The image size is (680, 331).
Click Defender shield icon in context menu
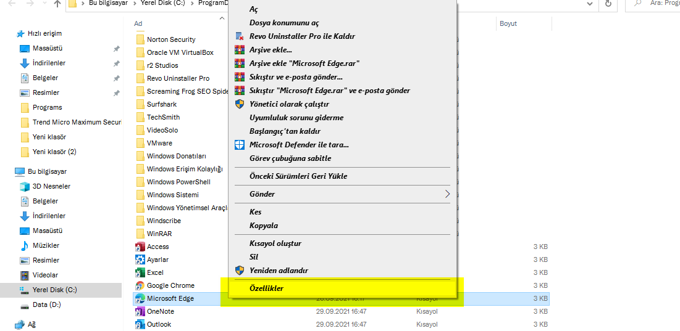coord(240,144)
